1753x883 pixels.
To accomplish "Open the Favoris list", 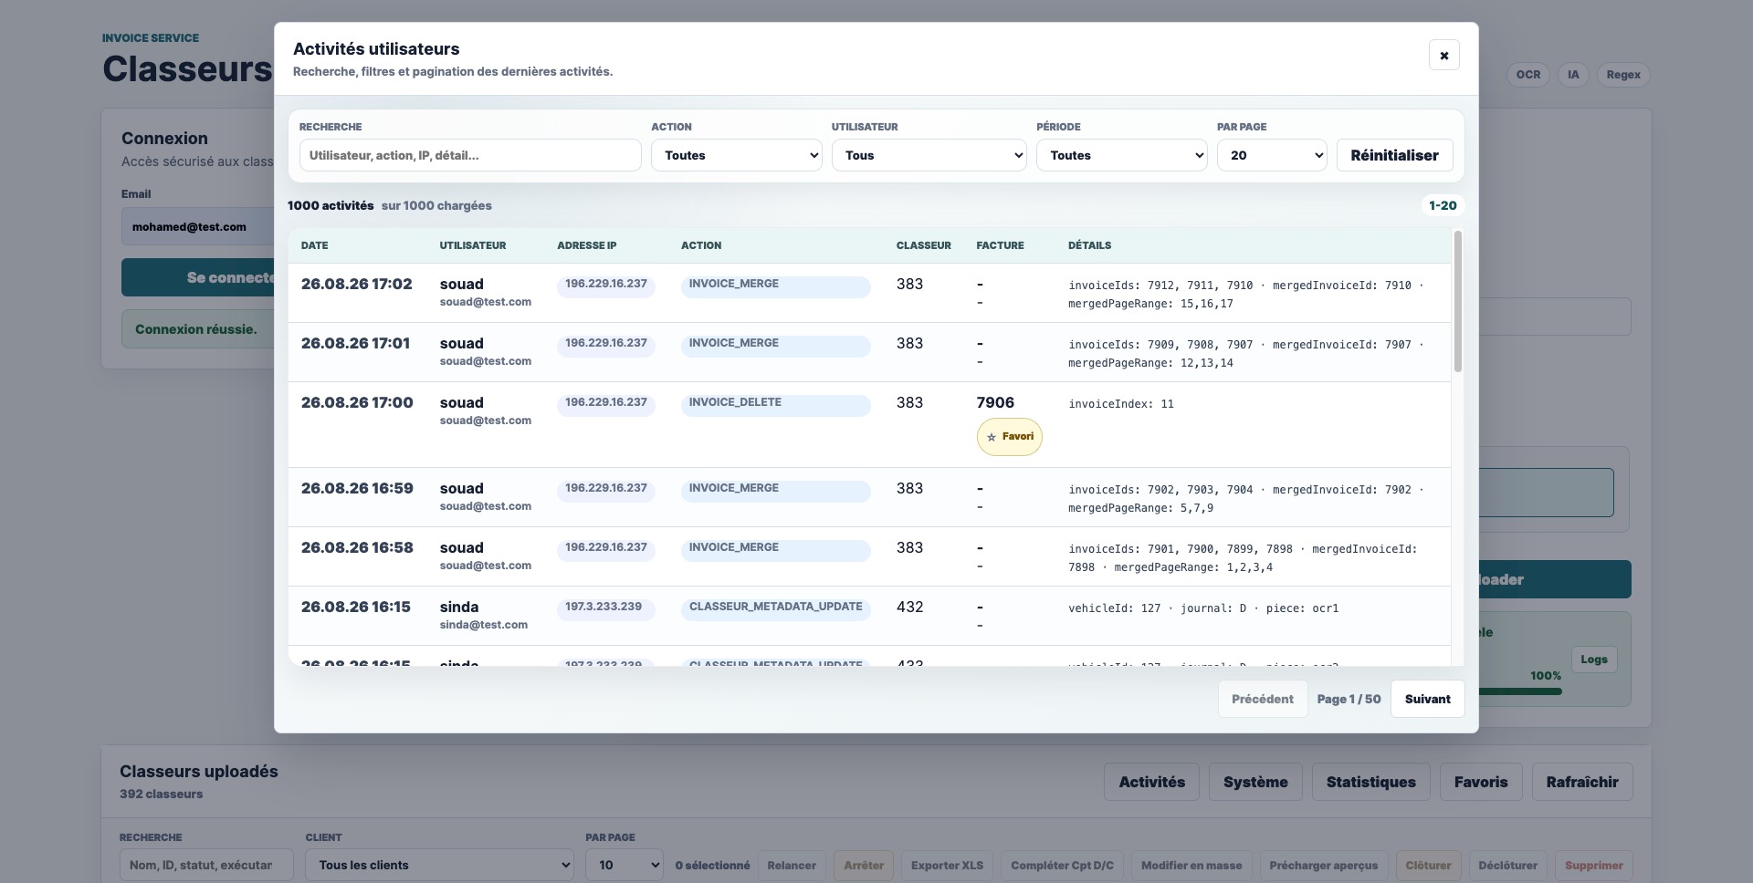I will coord(1480,782).
